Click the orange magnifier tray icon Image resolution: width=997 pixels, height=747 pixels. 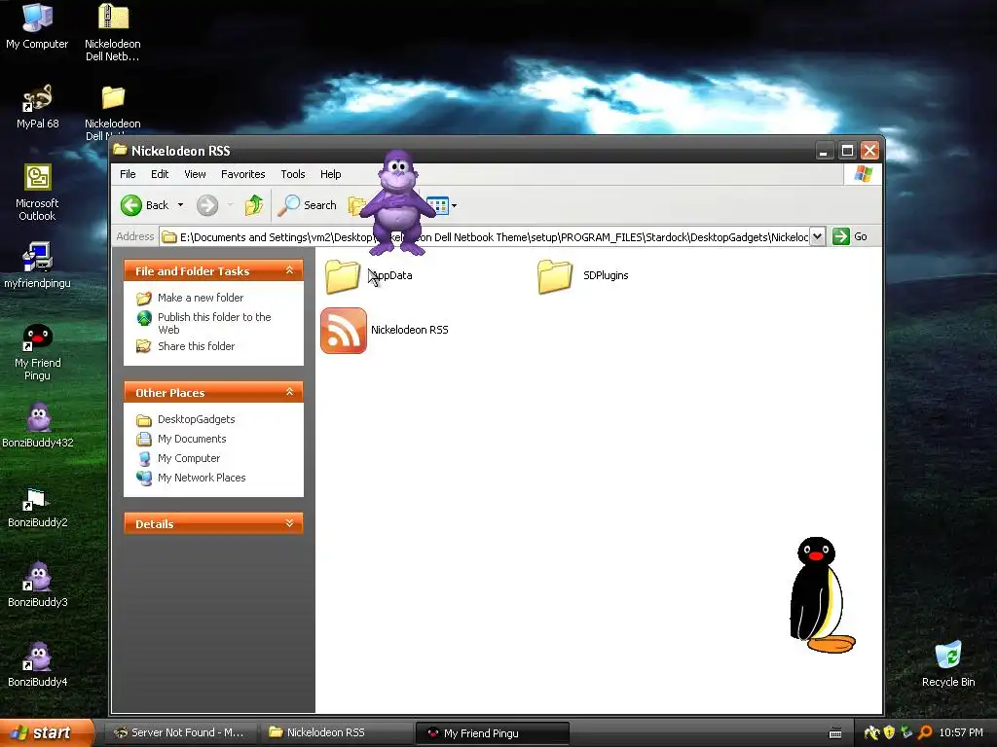click(925, 733)
